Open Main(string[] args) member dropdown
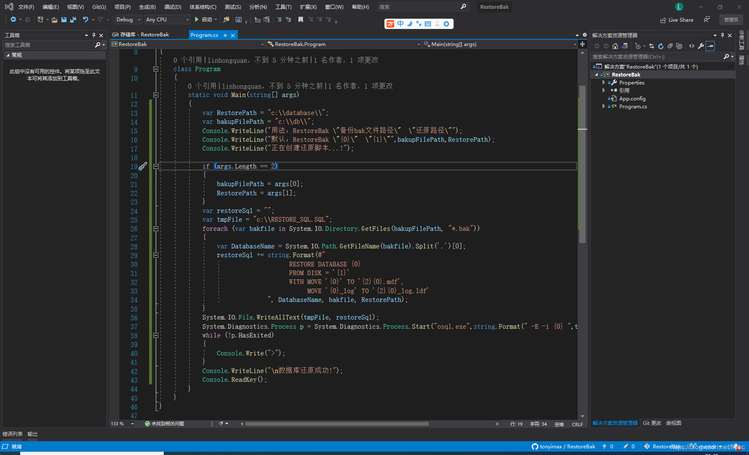Image resolution: width=749 pixels, height=455 pixels. [500, 44]
